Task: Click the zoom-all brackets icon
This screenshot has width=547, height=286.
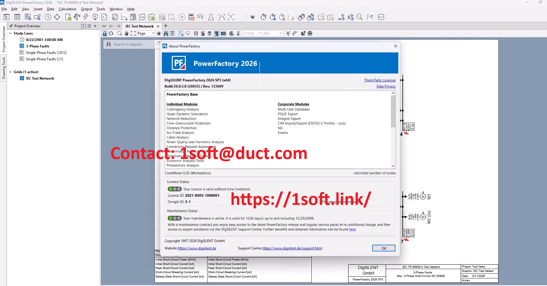Action: click(x=133, y=33)
